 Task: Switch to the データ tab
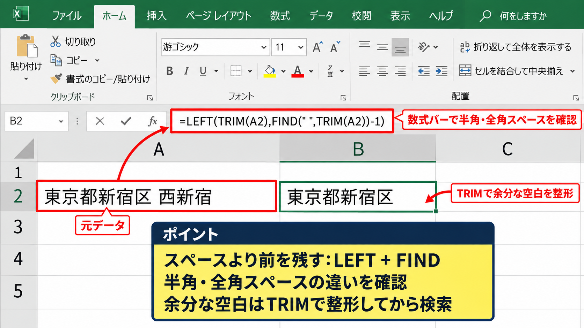321,16
